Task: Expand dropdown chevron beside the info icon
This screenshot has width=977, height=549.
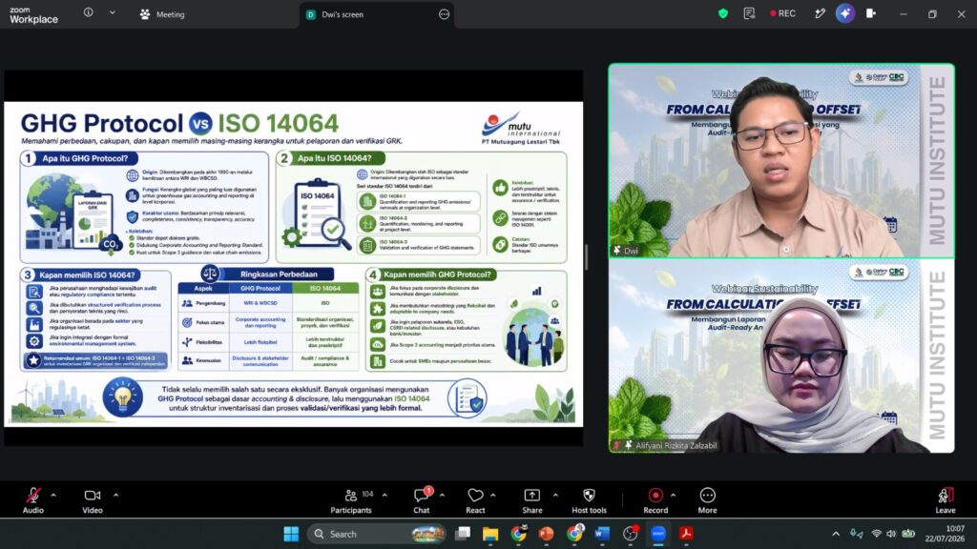Action: click(x=113, y=12)
